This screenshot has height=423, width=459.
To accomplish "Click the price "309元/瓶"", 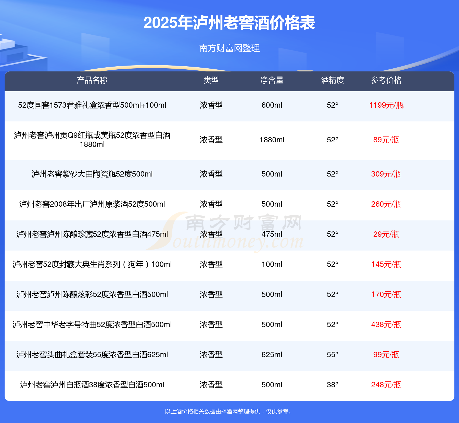I will (x=386, y=174).
